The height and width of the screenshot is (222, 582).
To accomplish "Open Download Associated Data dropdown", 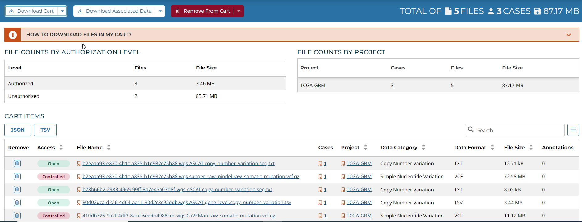I will pyautogui.click(x=160, y=11).
